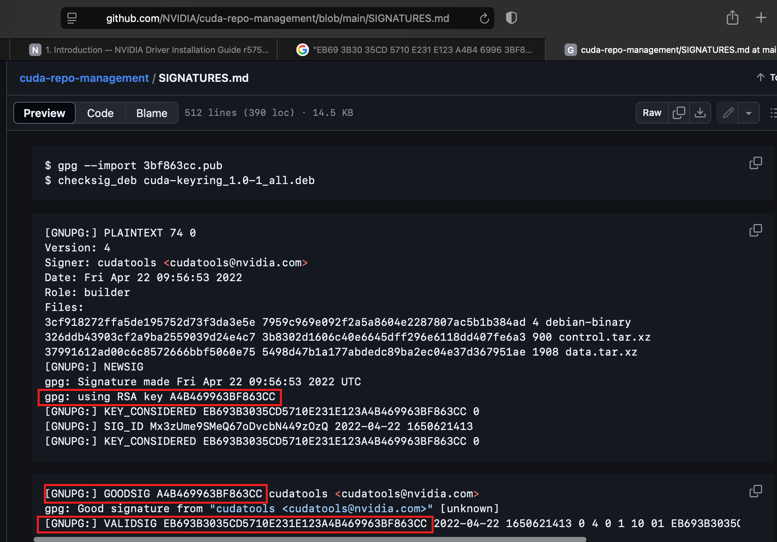
Task: Click the '[GNUPG:] GOODSIG A4B469963BF863CC' text
Action: tap(153, 494)
